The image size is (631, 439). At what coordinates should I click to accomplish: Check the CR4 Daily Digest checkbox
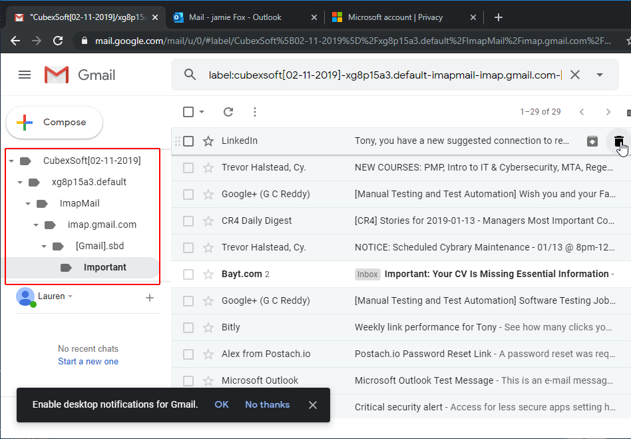[188, 220]
